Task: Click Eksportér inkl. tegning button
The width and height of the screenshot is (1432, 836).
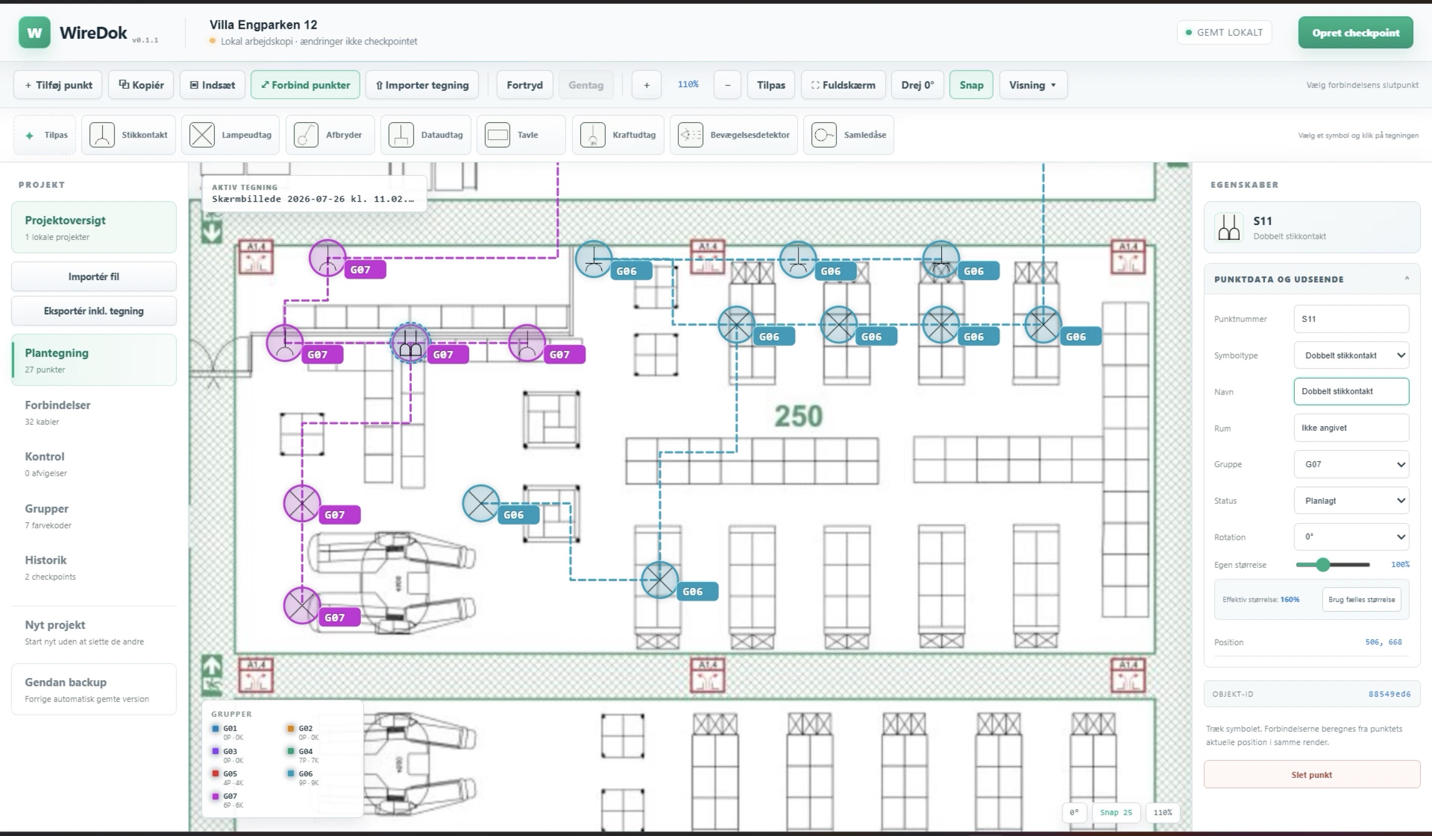Action: point(94,310)
